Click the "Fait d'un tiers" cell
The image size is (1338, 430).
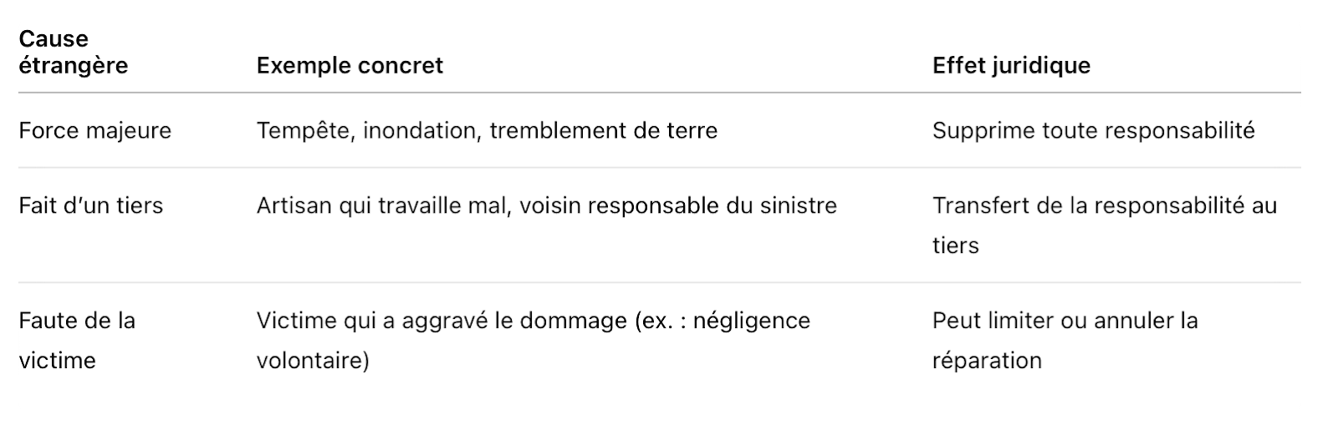pyautogui.click(x=90, y=206)
